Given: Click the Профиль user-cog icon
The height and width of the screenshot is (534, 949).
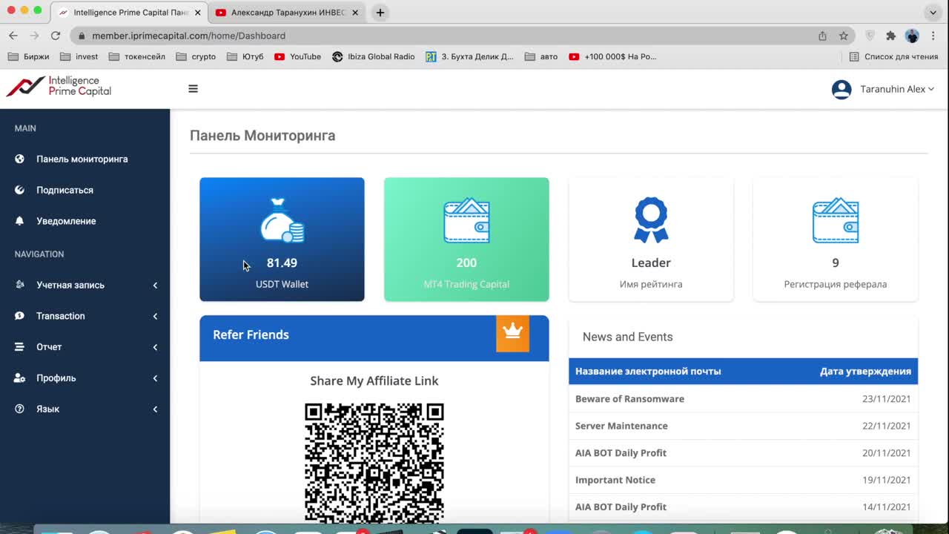Looking at the screenshot, I should pyautogui.click(x=20, y=378).
